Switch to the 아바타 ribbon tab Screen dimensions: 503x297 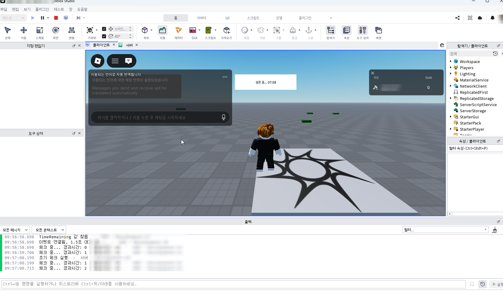pyautogui.click(x=202, y=18)
